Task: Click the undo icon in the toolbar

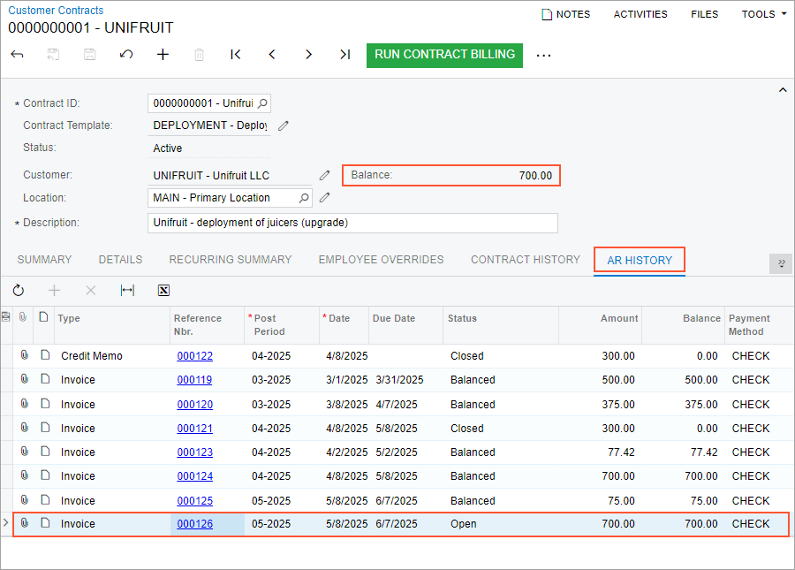Action: pyautogui.click(x=126, y=55)
